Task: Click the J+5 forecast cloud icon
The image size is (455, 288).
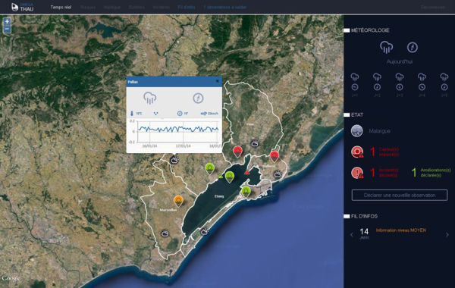Action: point(444,77)
